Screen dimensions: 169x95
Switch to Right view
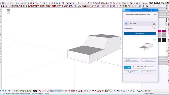pyautogui.click(x=36, y=3)
